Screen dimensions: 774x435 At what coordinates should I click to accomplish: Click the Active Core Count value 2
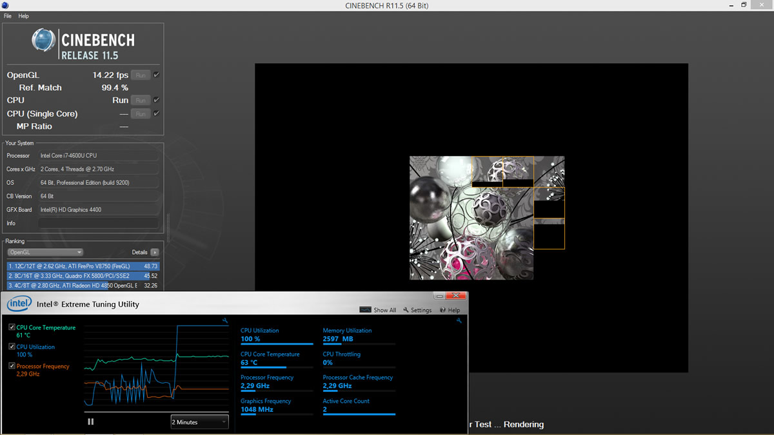pos(325,409)
